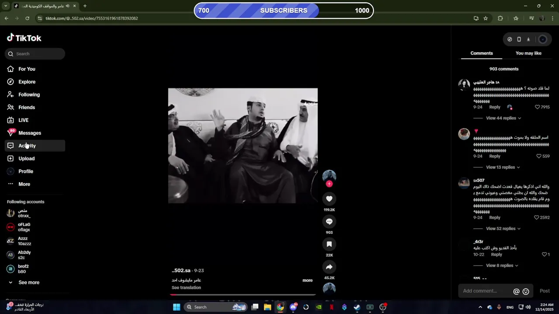Open the profile avatar in top pill
Viewport: 559px width, 314px height.
pos(543,39)
